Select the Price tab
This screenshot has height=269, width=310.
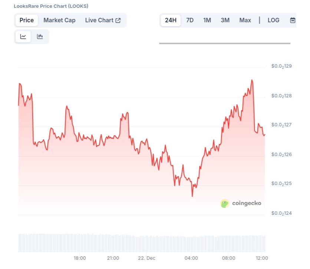point(26,20)
